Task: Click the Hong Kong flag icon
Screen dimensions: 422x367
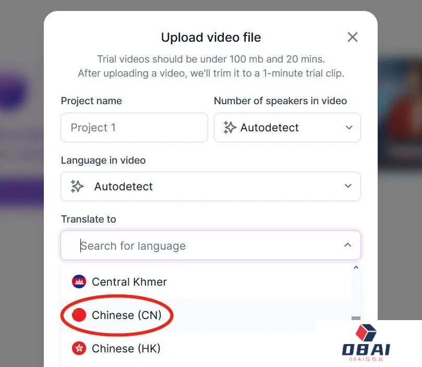Action: [x=79, y=348]
